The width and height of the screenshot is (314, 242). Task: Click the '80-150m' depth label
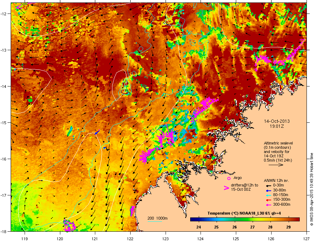(280, 195)
